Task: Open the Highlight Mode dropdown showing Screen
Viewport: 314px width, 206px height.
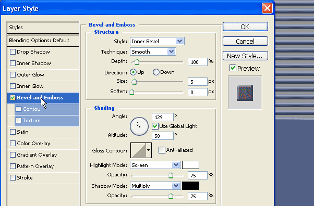Action: coord(155,165)
